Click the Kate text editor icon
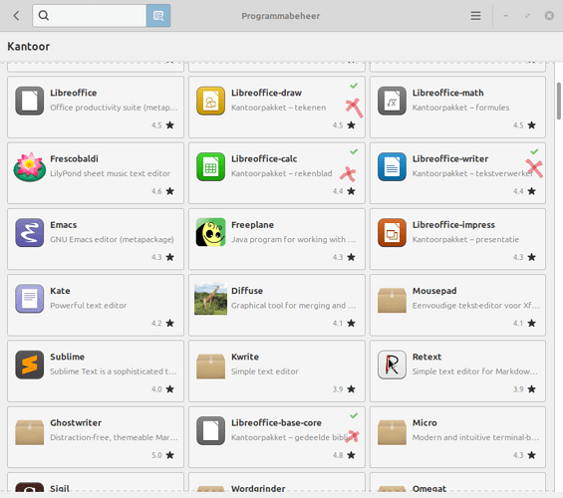This screenshot has height=498, width=563. tap(30, 299)
